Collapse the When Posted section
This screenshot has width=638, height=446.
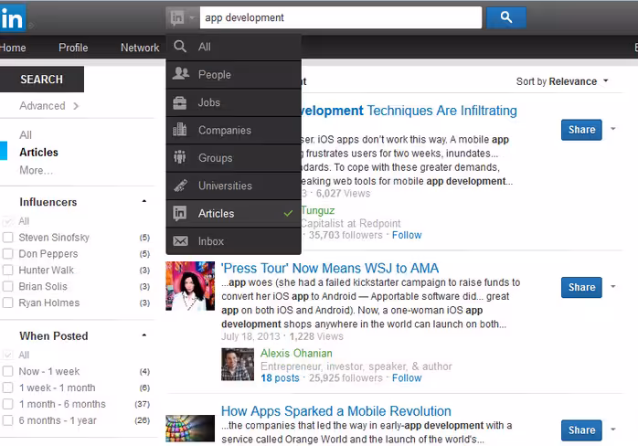pyautogui.click(x=144, y=334)
